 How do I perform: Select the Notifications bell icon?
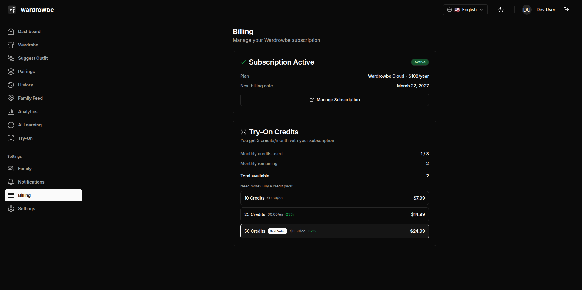pos(11,182)
